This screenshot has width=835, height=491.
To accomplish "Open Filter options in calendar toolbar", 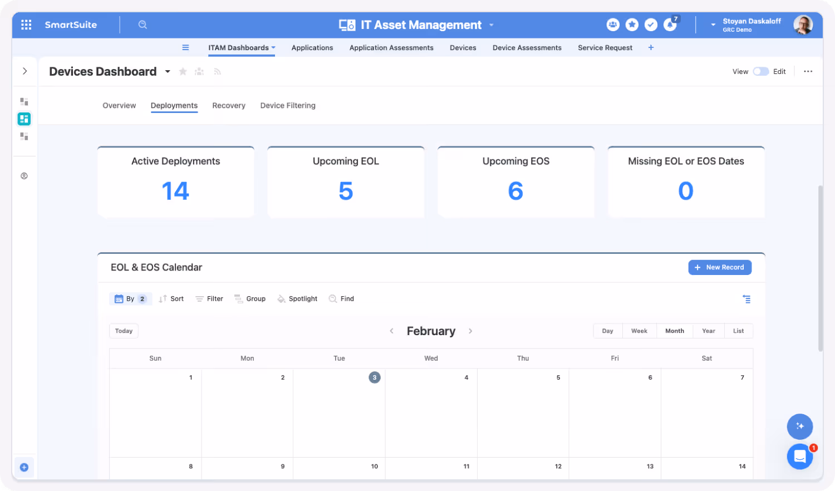I will click(x=209, y=299).
